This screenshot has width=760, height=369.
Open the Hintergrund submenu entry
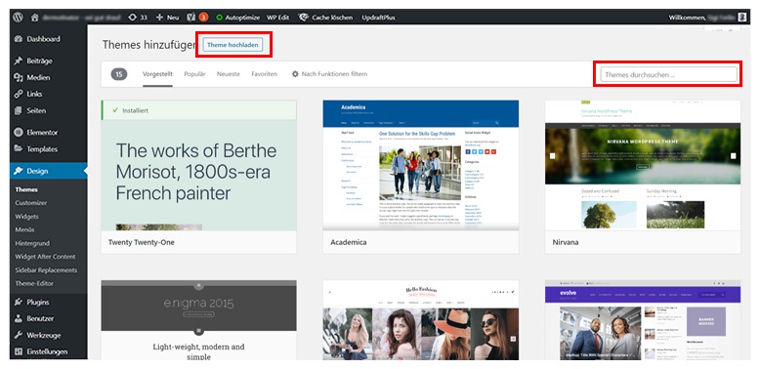click(32, 243)
